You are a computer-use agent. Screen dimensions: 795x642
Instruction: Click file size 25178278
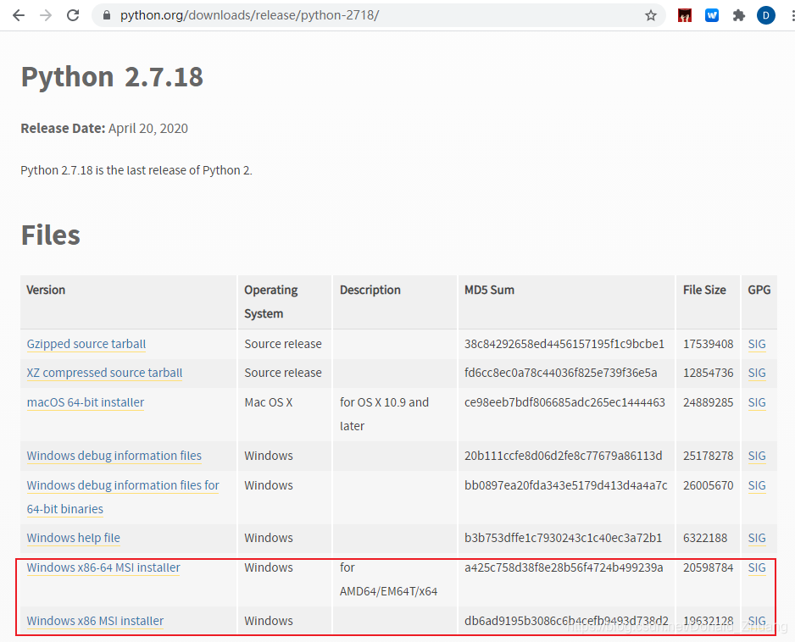pyautogui.click(x=709, y=456)
